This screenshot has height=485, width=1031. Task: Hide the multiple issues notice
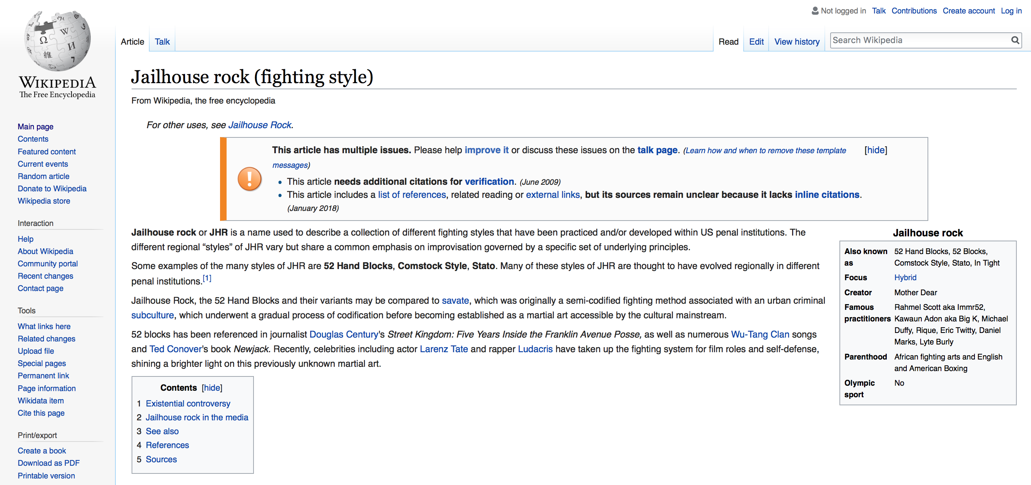tap(875, 150)
